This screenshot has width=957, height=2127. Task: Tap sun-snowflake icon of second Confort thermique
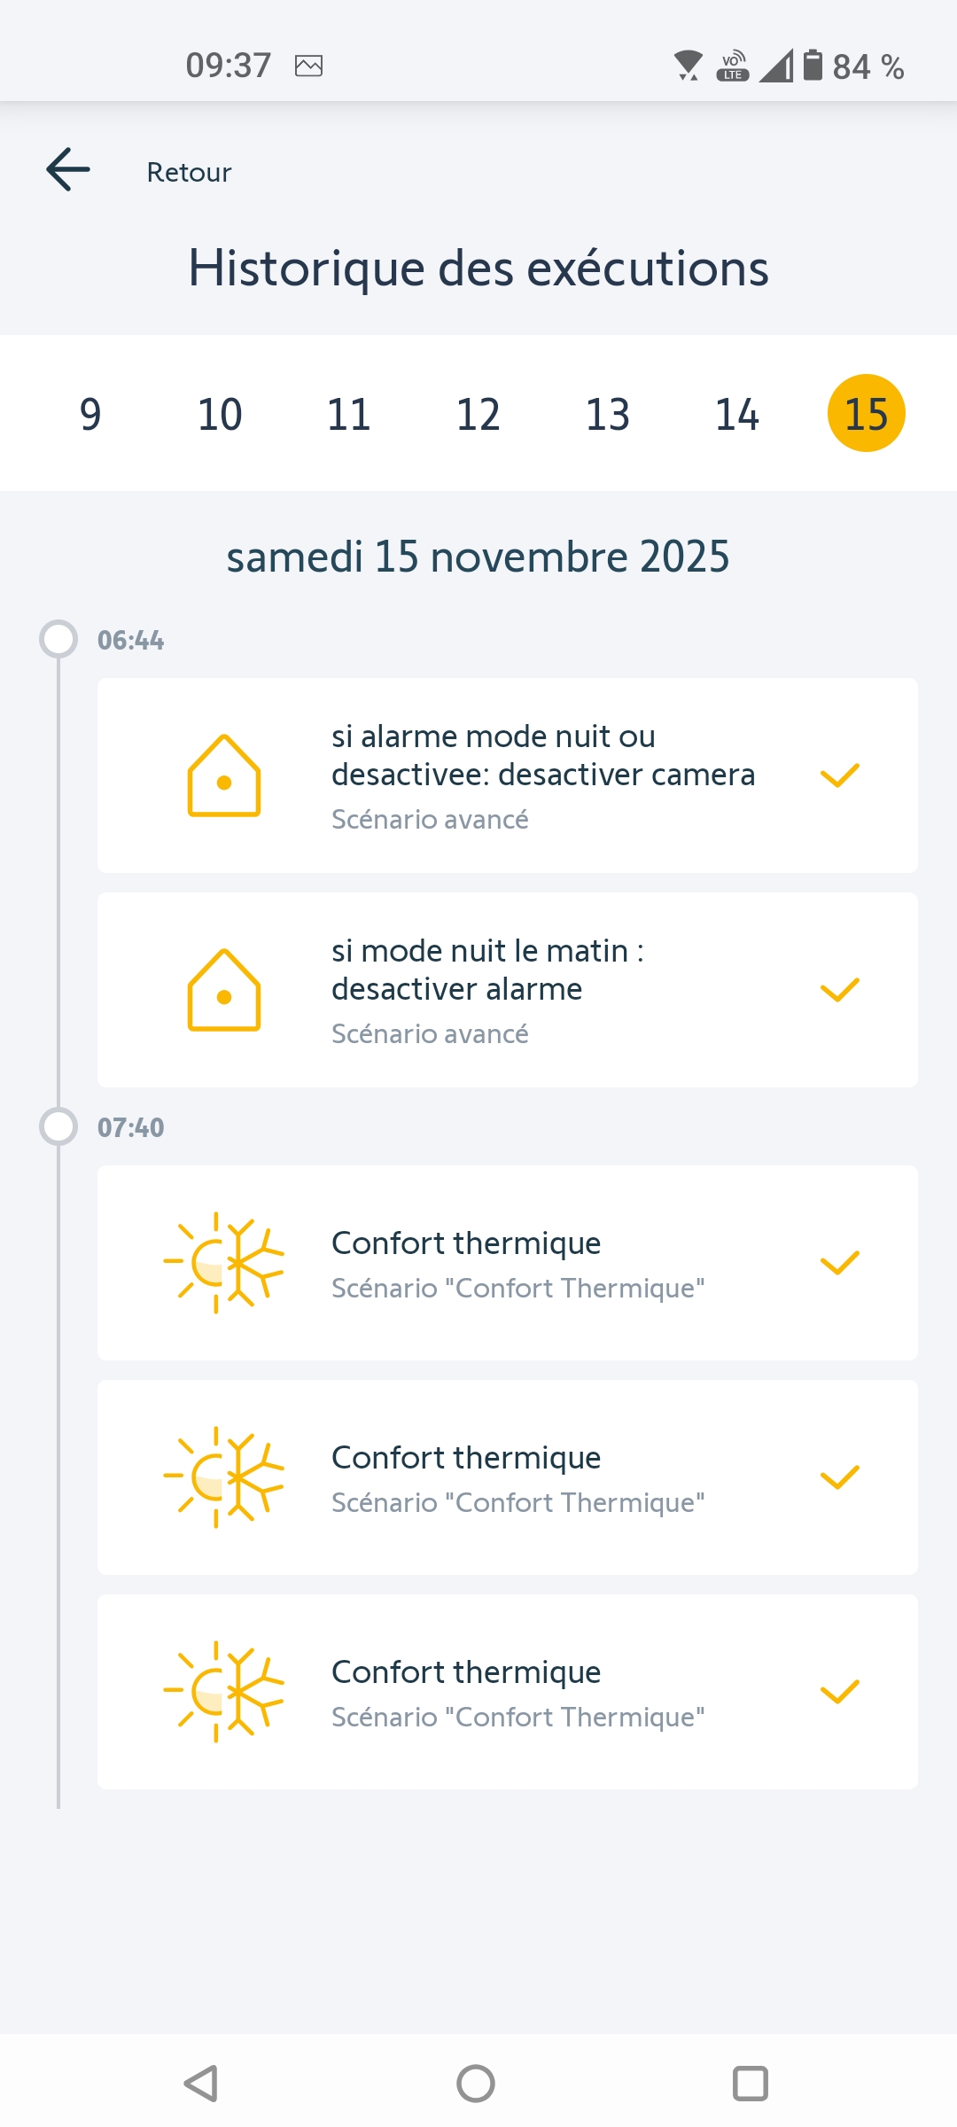click(224, 1477)
